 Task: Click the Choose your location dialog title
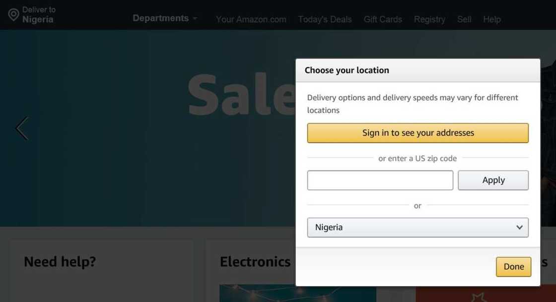point(347,70)
